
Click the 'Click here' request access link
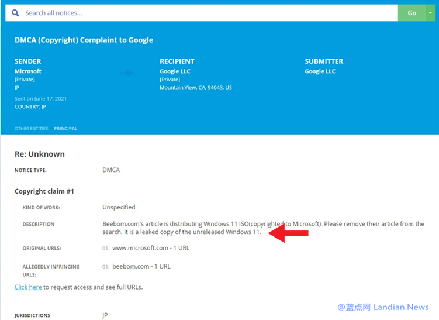click(28, 287)
